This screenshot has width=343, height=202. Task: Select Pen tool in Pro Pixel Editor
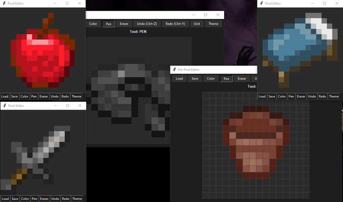click(x=226, y=79)
